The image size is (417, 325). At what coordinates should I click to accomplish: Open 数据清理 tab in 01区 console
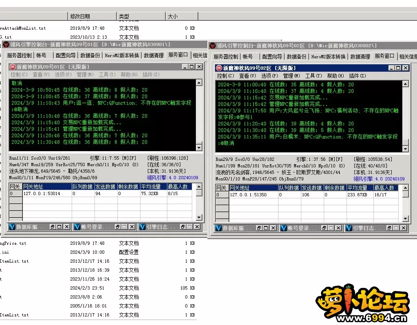(x=154, y=55)
